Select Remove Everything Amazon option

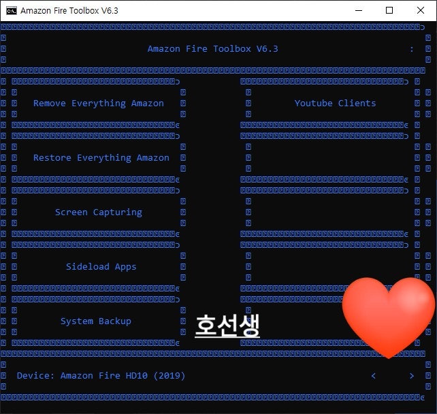coord(99,103)
